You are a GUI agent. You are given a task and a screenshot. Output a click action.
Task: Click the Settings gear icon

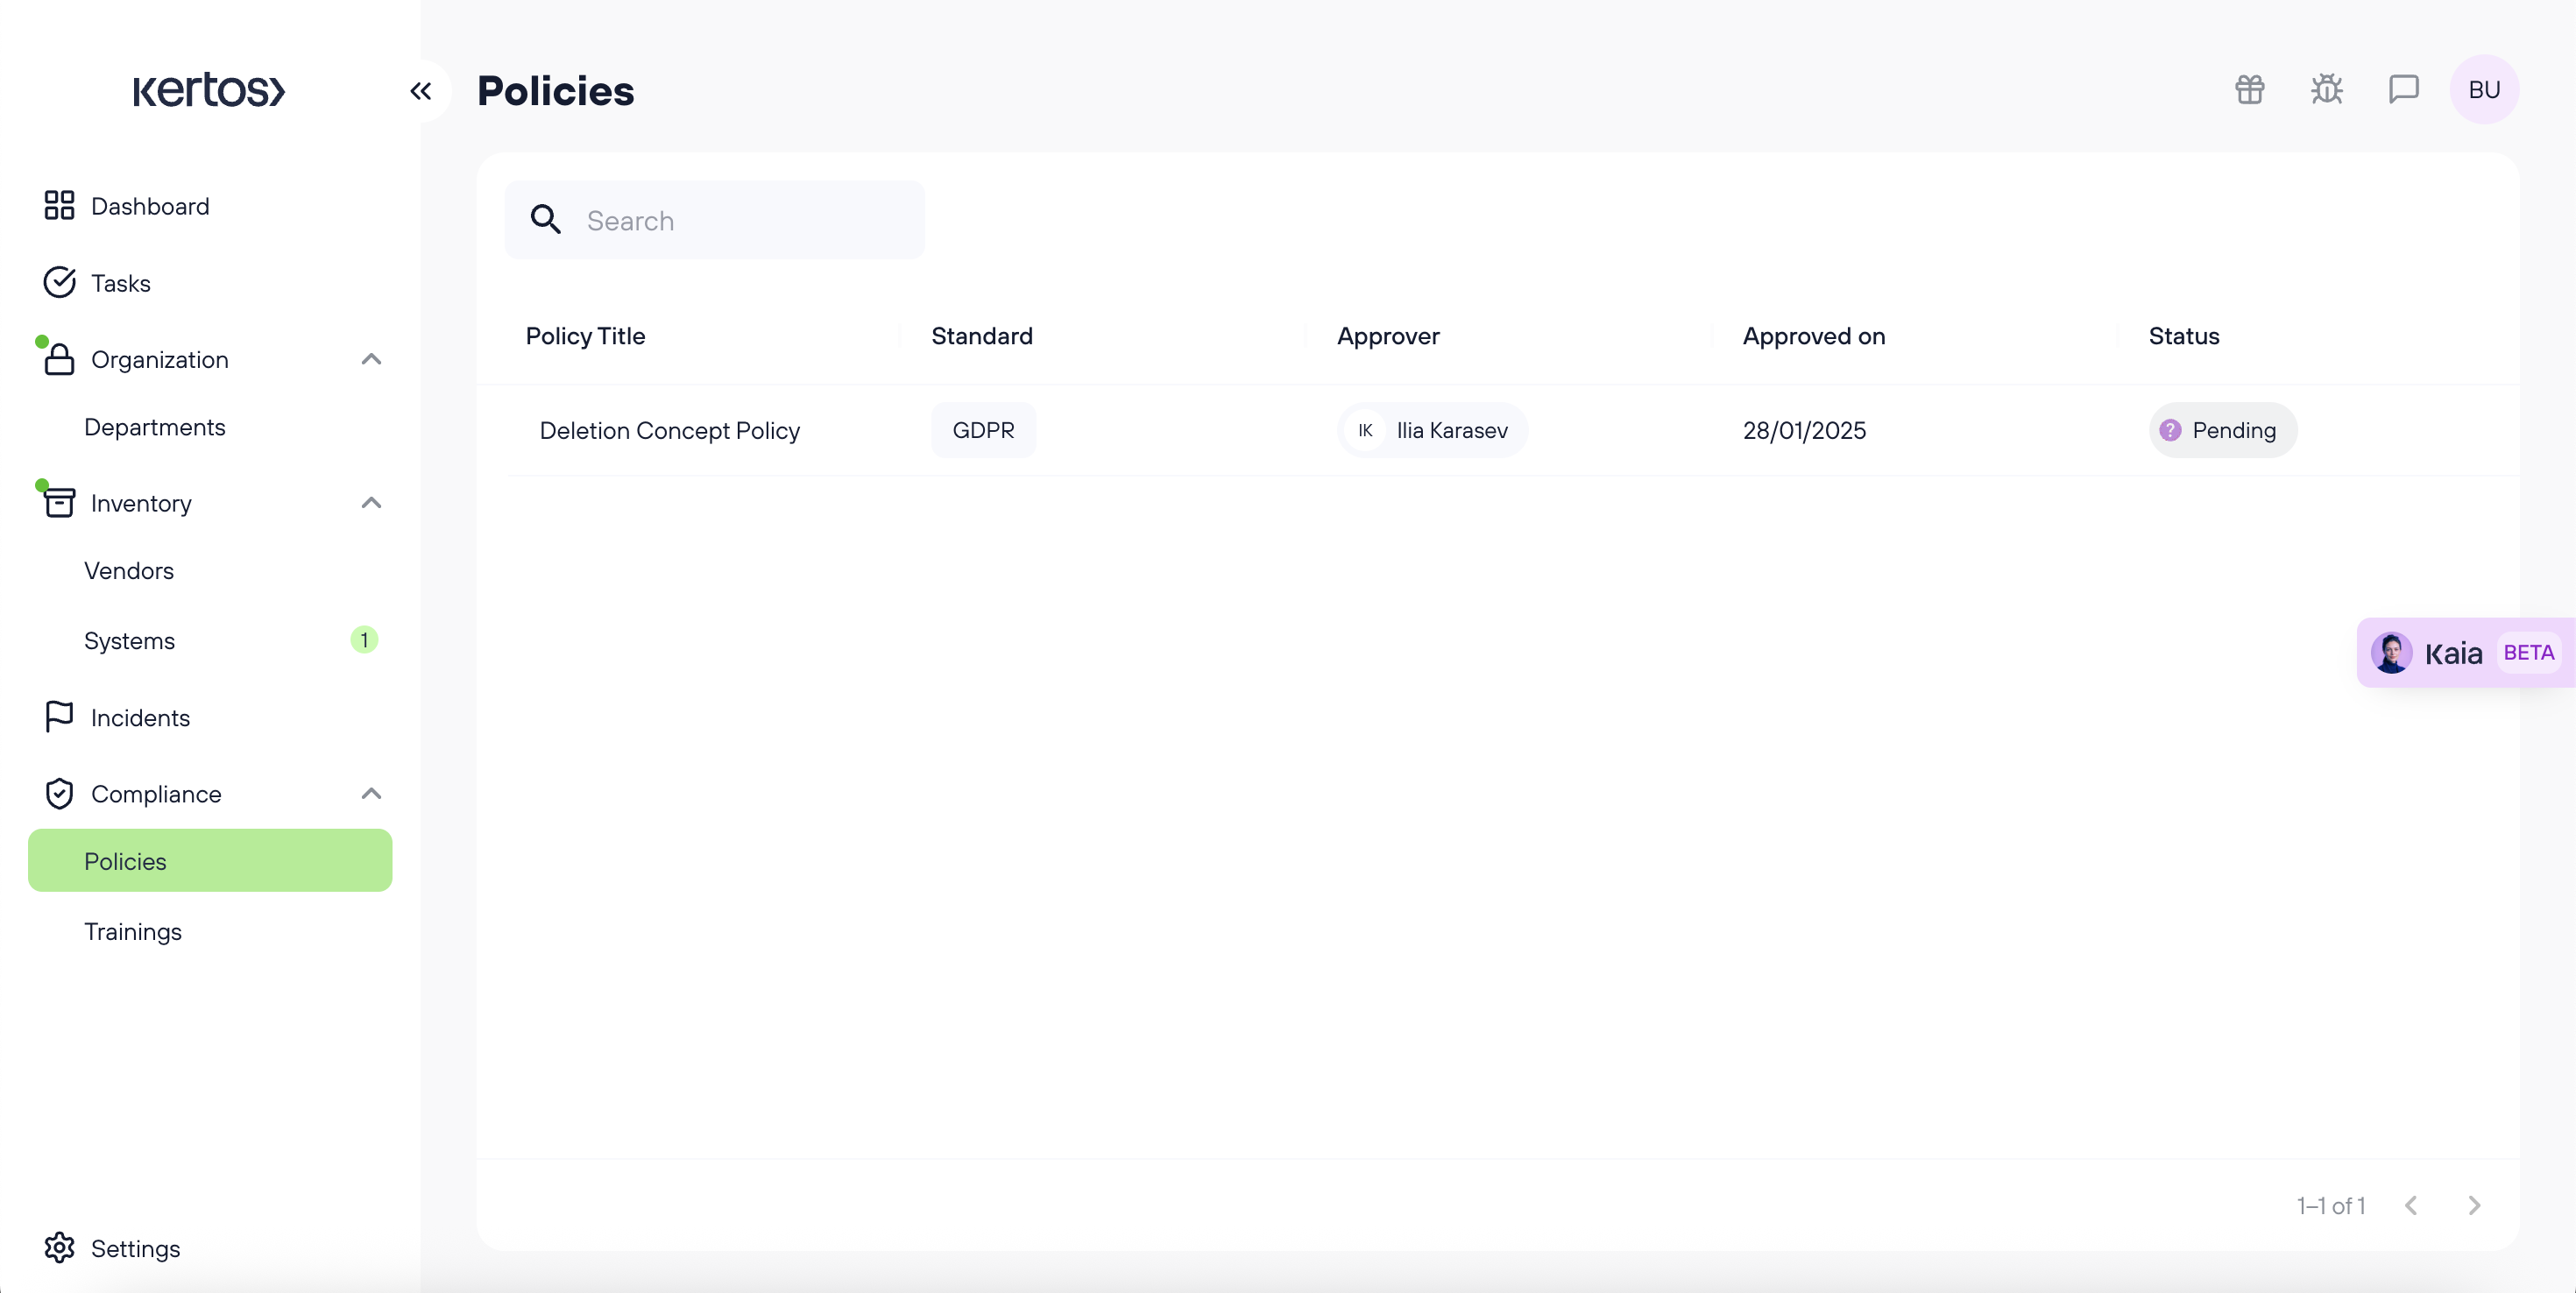60,1248
